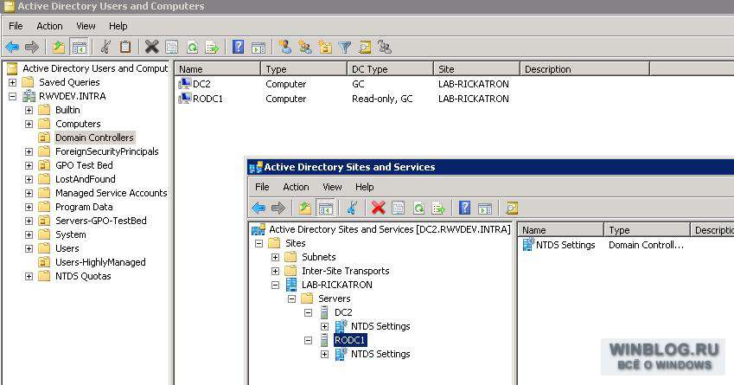Screen dimensions: 734x385
Task: Click Cut scissors in Users and Computers toolbar
Action: coord(105,48)
